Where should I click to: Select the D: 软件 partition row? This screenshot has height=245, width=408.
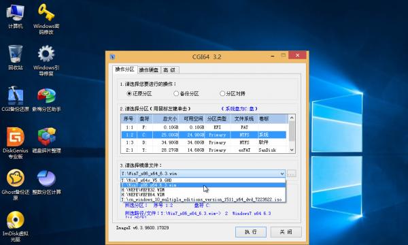point(204,142)
